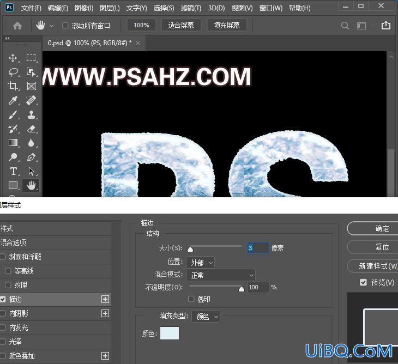398x364 pixels.
Task: Select the Crop tool
Action: tap(13, 86)
